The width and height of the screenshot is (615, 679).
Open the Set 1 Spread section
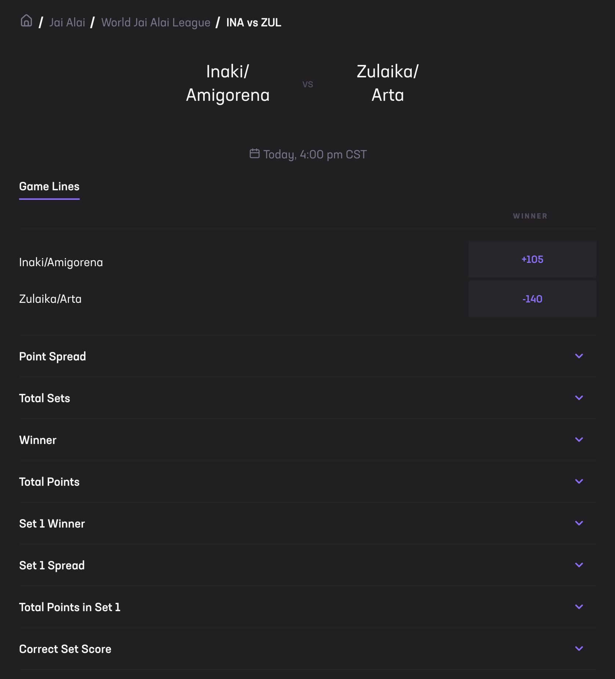[579, 565]
